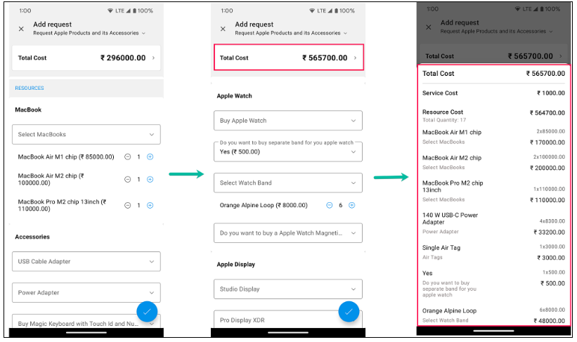Click Orange Alpine Loop in cost breakdown
Image resolution: width=577 pixels, height=342 pixels.
pyautogui.click(x=449, y=310)
